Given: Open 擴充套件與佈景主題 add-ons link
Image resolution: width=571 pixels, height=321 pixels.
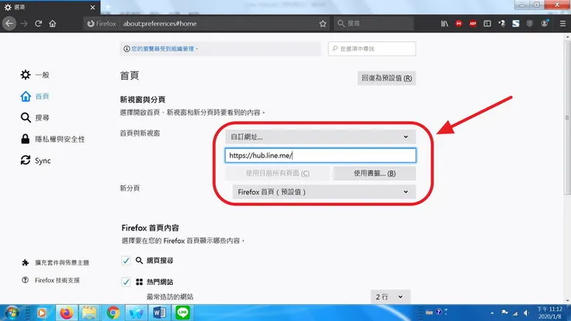Looking at the screenshot, I should (x=56, y=262).
